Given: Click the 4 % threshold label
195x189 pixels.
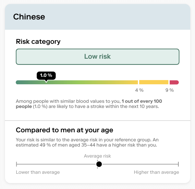Looking at the screenshot, I should coord(139,90).
